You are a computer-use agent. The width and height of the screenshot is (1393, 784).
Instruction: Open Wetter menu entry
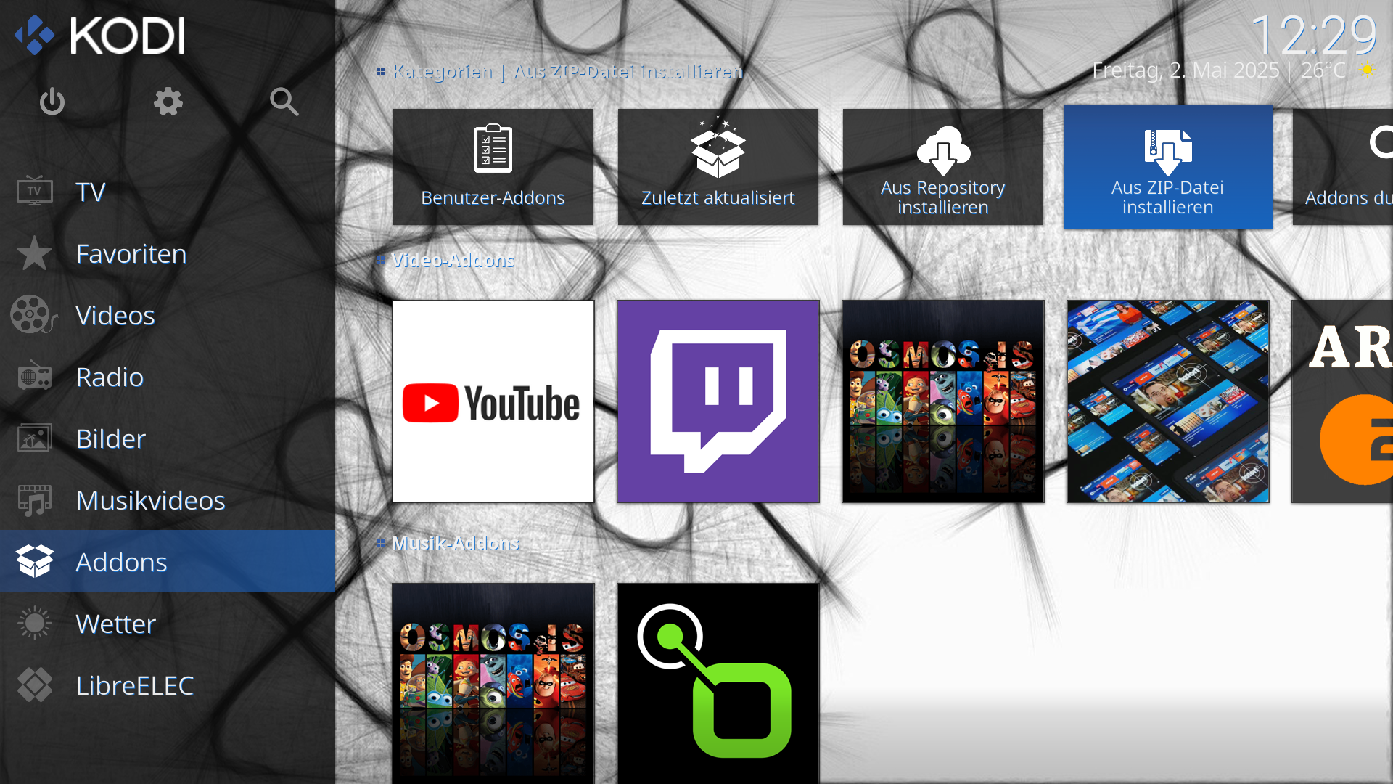(168, 624)
